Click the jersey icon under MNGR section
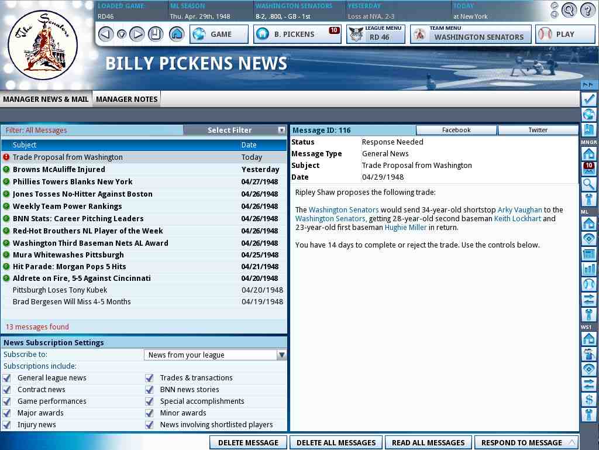 (588, 200)
